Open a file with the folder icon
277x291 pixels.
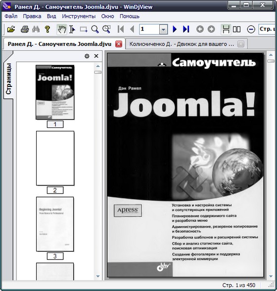coord(11,29)
